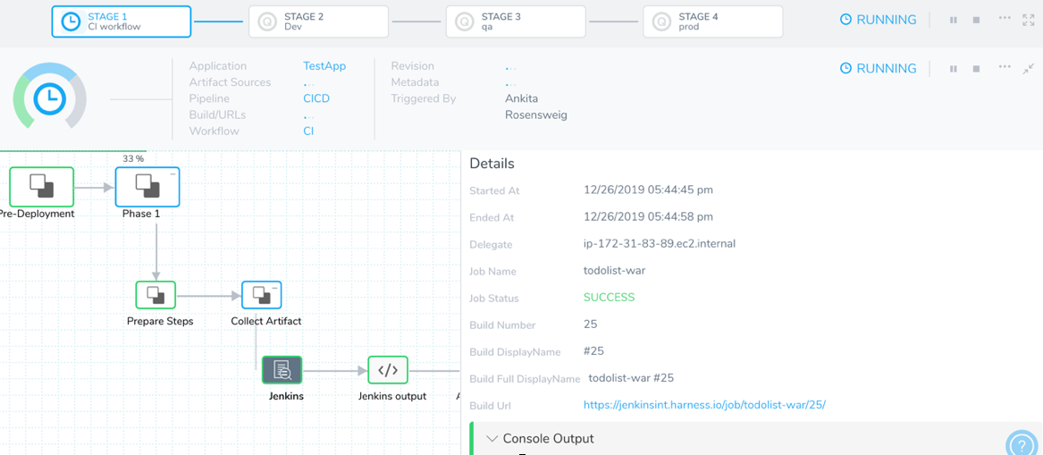The height and width of the screenshot is (455, 1043).
Task: Click Build Number value 25
Action: tap(590, 324)
